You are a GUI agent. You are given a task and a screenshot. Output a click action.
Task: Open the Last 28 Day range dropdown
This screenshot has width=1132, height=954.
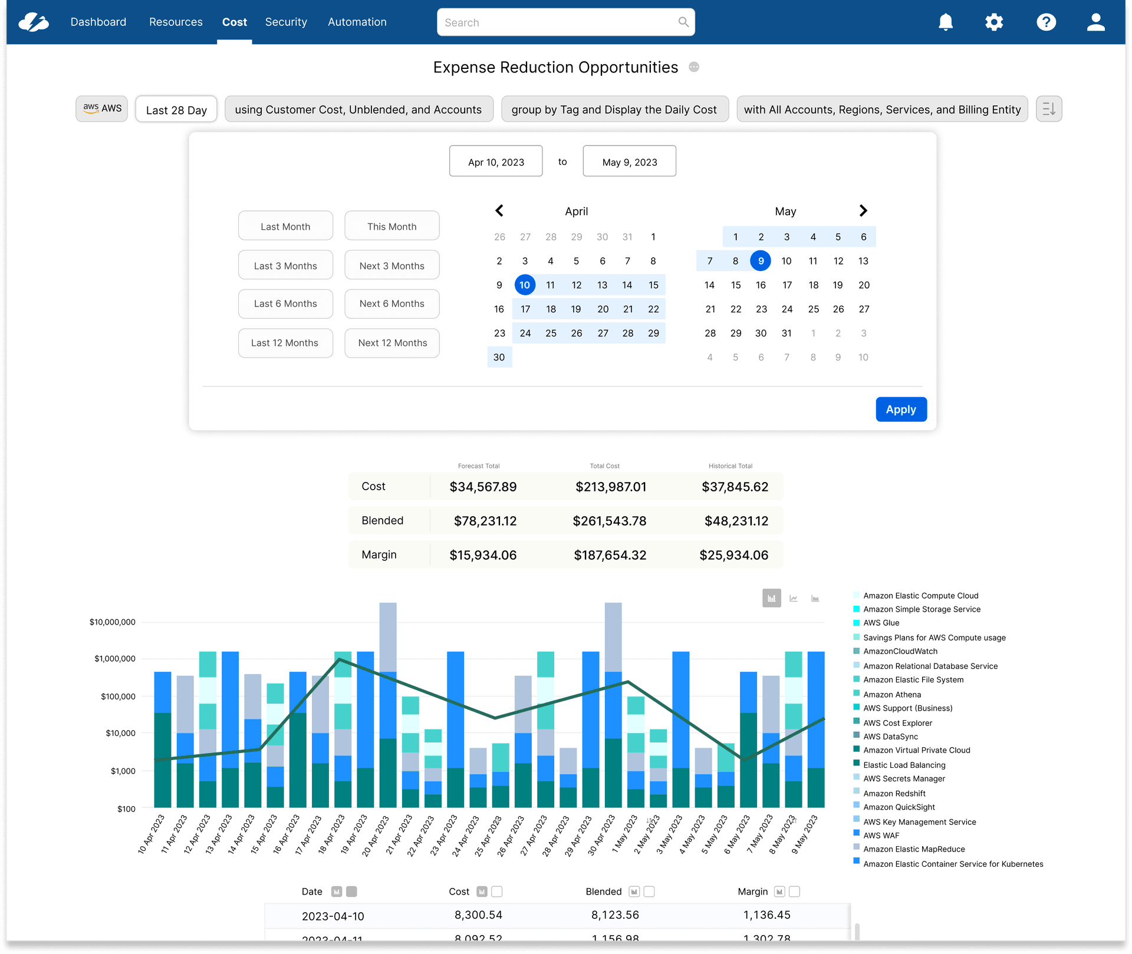(176, 110)
